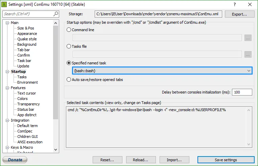Select the Tasks file radio option
Screen dimensions: 258x166
click(x=69, y=46)
